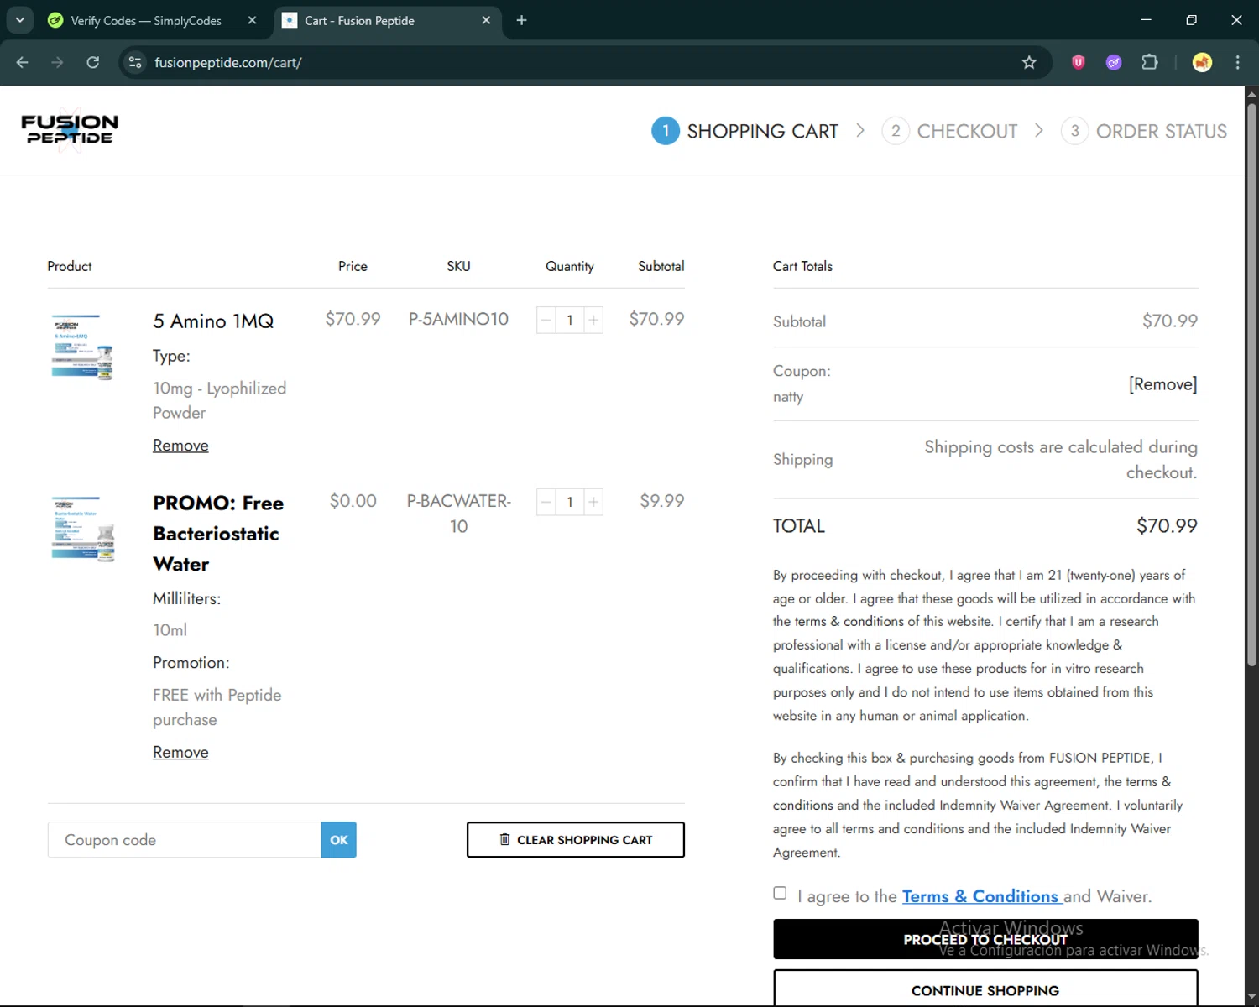Screen dimensions: 1259x1007
Task: Remove Bacteriostatic Water from the cart
Action: tap(180, 753)
